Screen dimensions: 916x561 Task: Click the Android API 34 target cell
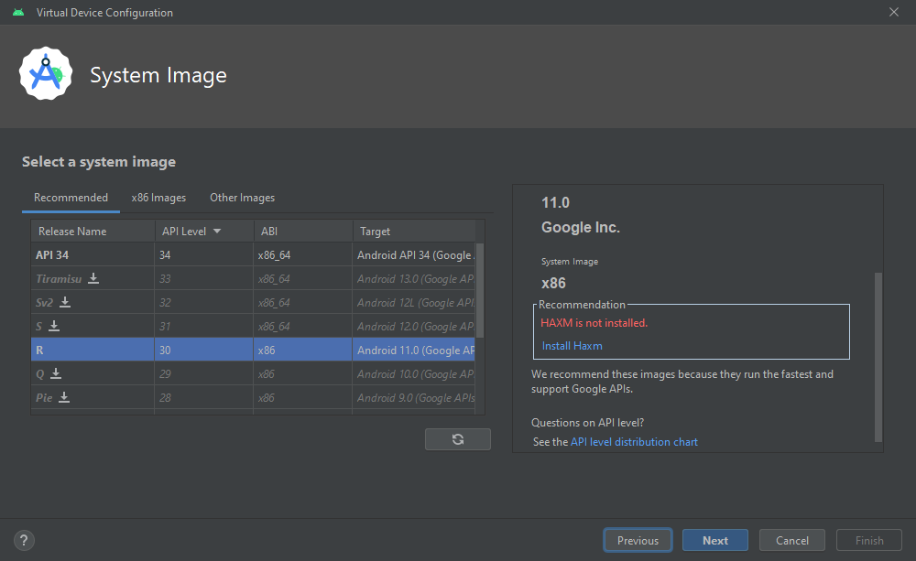pyautogui.click(x=414, y=255)
